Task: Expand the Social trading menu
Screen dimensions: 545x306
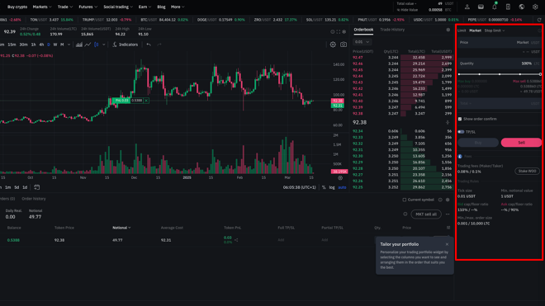Action: click(x=118, y=7)
